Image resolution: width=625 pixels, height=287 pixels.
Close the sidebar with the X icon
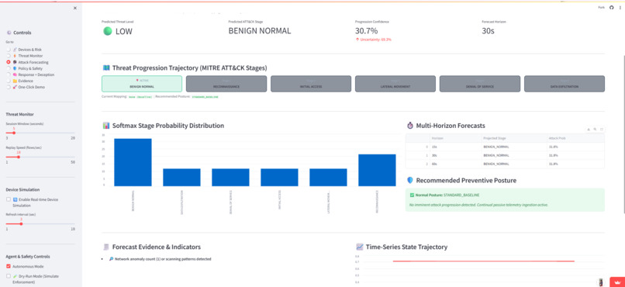tap(75, 8)
